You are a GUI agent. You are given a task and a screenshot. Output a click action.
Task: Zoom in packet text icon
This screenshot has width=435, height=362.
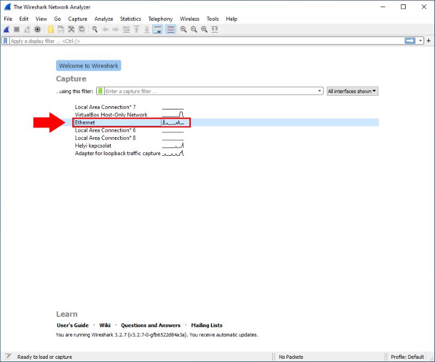(183, 29)
